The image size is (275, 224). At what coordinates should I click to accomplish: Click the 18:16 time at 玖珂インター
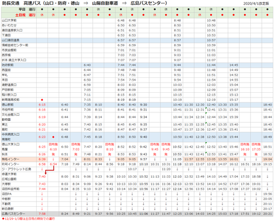[x=256, y=164]
